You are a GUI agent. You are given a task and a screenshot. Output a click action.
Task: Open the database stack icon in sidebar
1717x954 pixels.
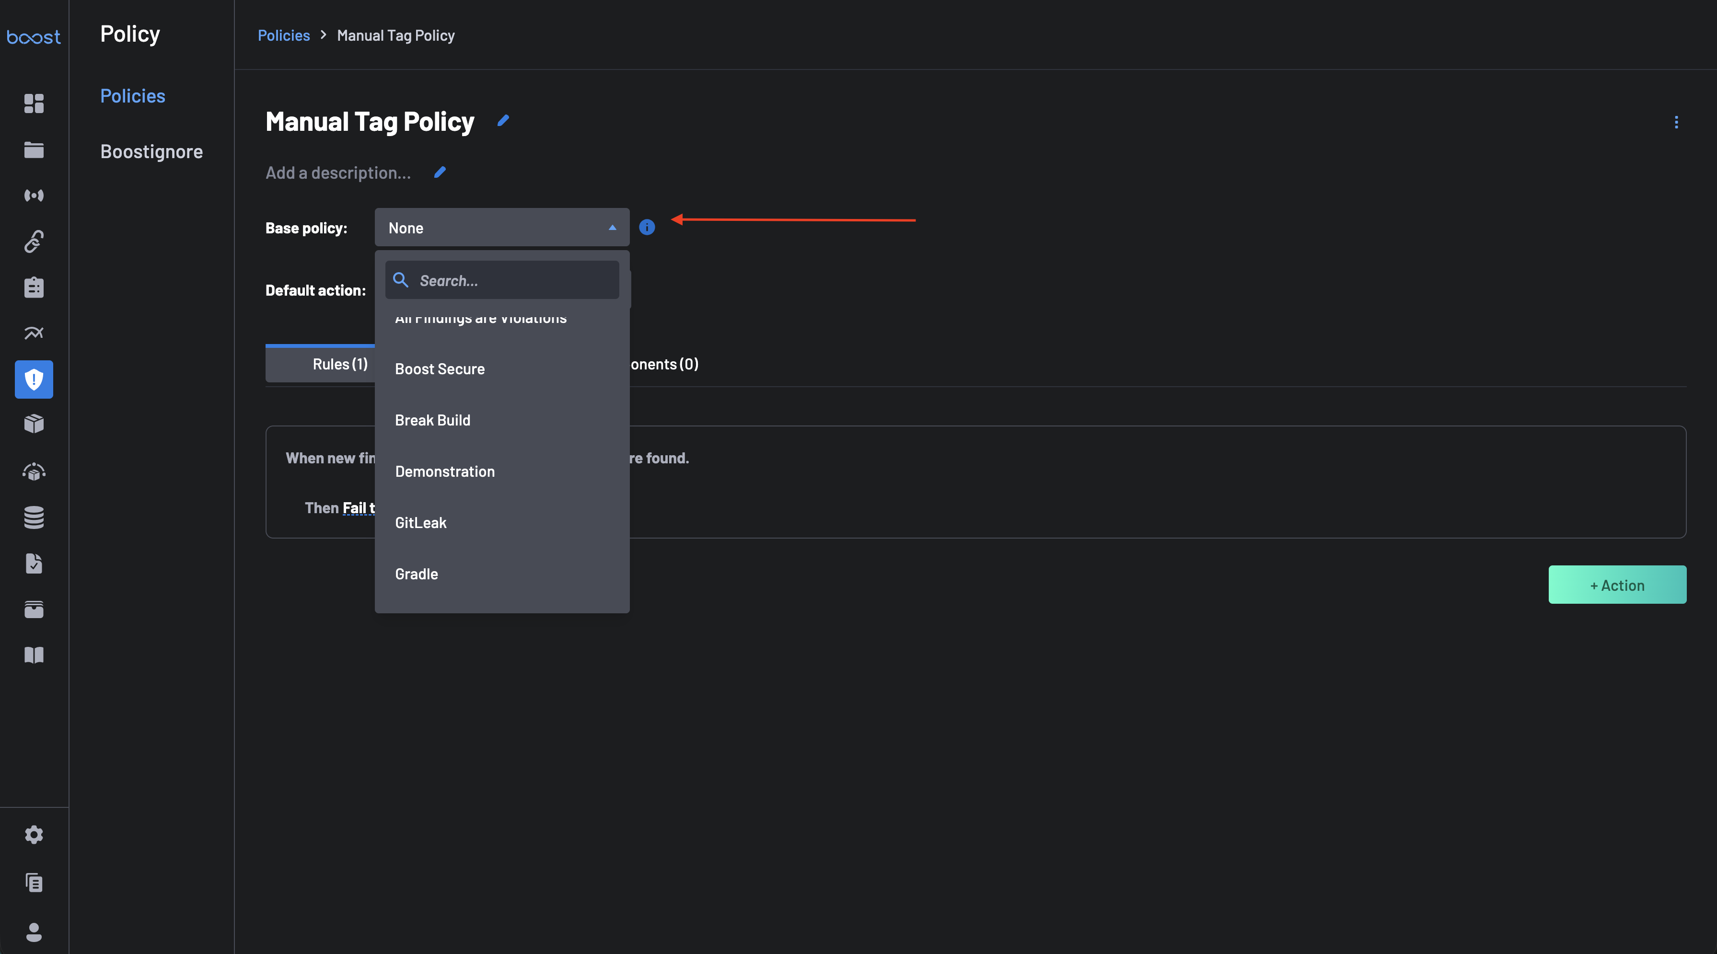[34, 517]
